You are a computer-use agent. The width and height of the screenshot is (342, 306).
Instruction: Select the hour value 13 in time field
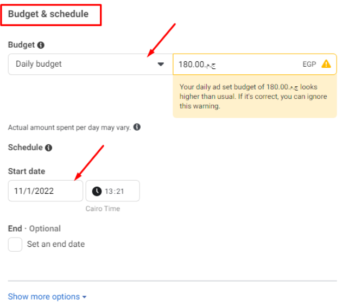click(x=110, y=191)
